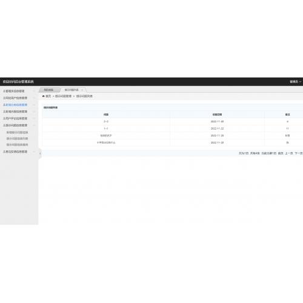Click the home icon in the breadcrumb
This screenshot has width=303, height=303.
[43, 96]
